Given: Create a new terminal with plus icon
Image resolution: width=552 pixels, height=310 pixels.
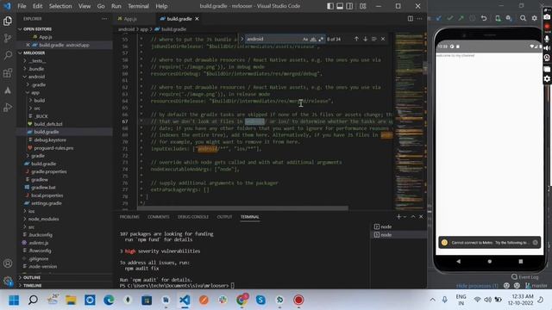Looking at the screenshot, I should (398, 217).
